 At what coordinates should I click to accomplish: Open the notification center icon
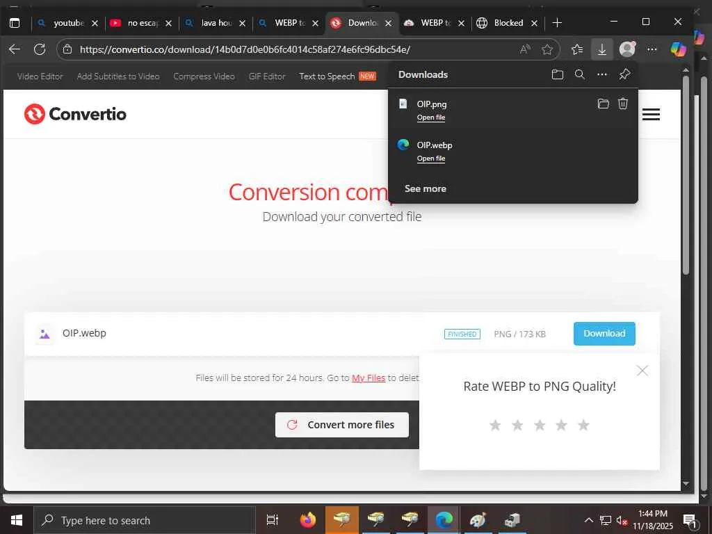tap(690, 521)
